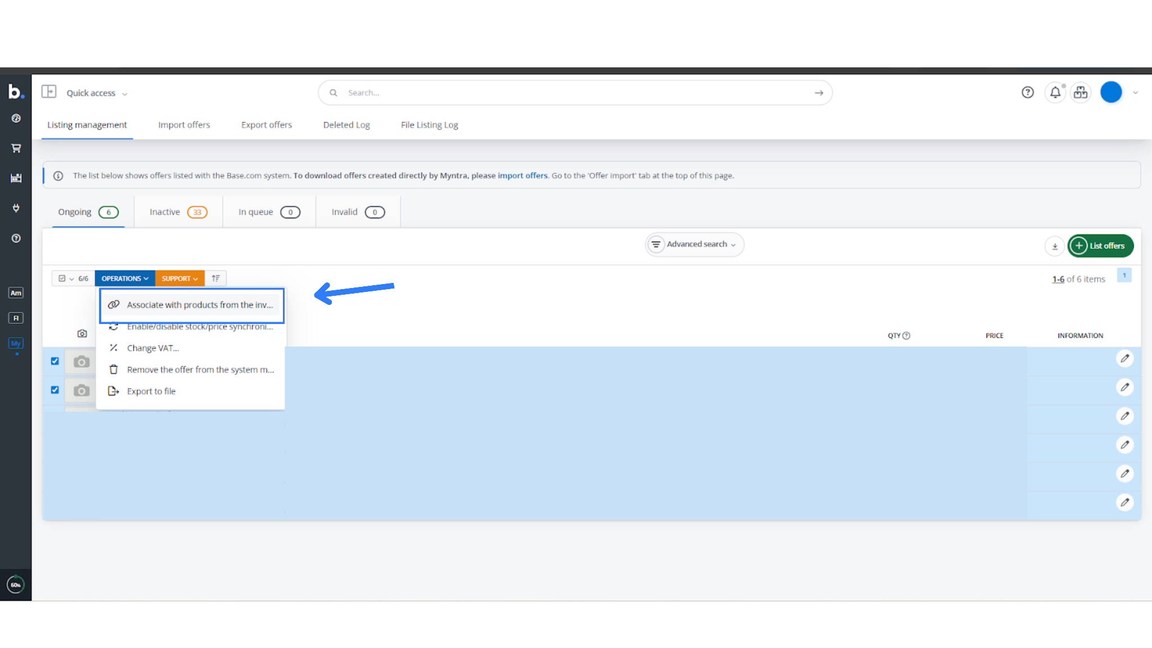Open the help question mark icon in header
The image size is (1152, 648).
pos(1027,93)
